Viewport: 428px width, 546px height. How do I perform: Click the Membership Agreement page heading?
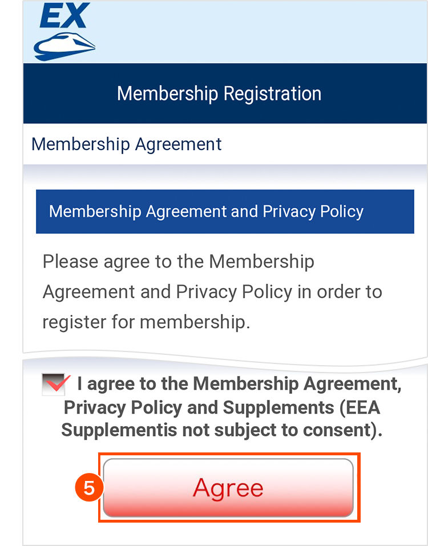[x=126, y=144]
